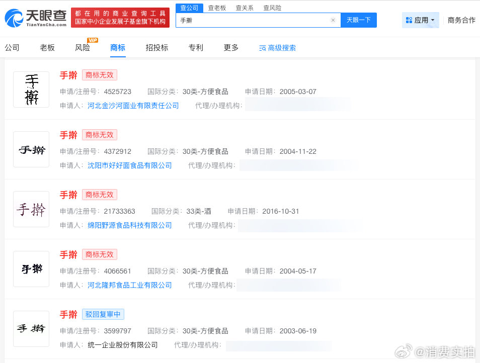Viewport: 480px width, 363px height.
Task: Click application date 2005-03-07
Action: pos(298,92)
